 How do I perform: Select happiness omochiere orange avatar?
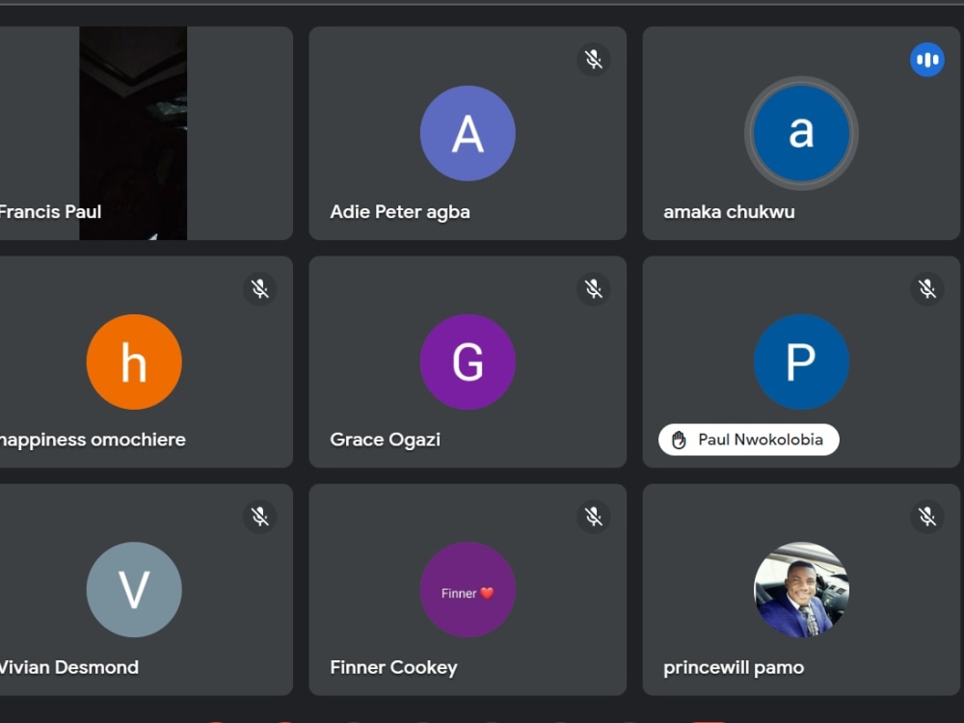134,362
